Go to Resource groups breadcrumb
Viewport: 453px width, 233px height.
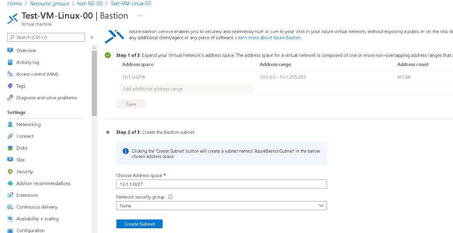coord(50,3)
